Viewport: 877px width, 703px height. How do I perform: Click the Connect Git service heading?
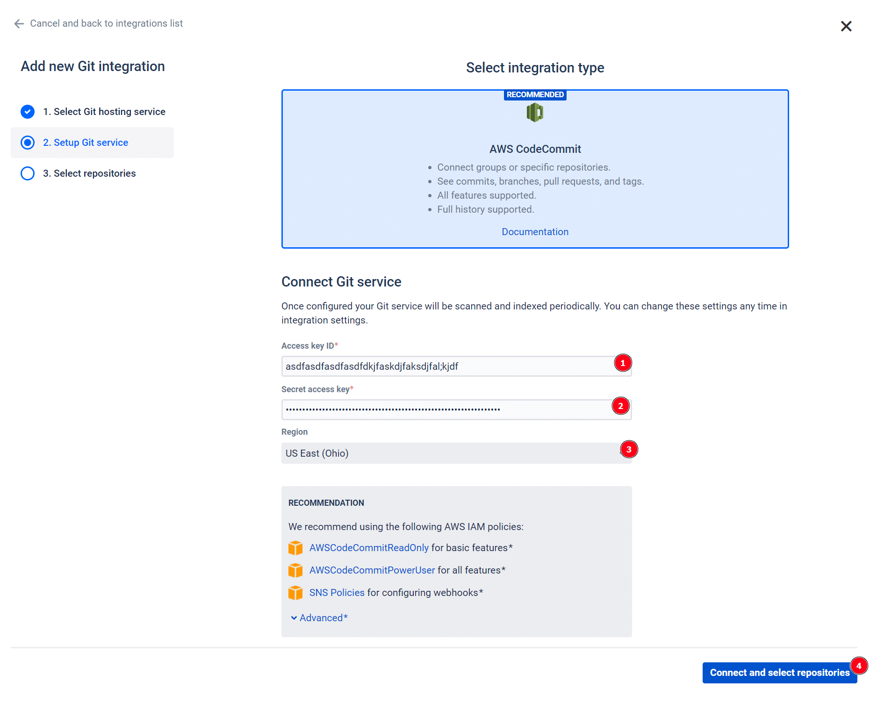click(x=341, y=282)
